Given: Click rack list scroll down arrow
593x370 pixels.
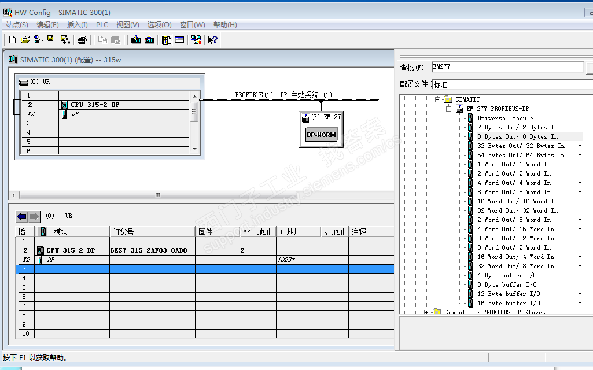Looking at the screenshot, I should (194, 149).
